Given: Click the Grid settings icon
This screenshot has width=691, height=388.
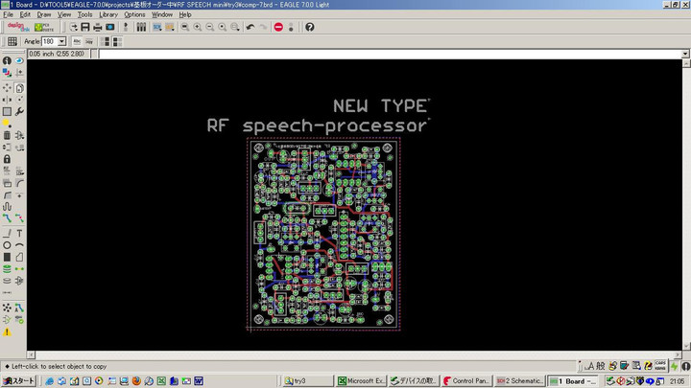Looking at the screenshot, I should (x=12, y=41).
